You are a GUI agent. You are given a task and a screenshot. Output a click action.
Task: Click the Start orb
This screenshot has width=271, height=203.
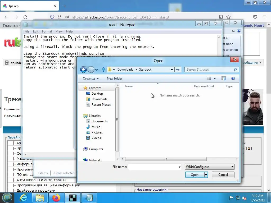click(7, 198)
